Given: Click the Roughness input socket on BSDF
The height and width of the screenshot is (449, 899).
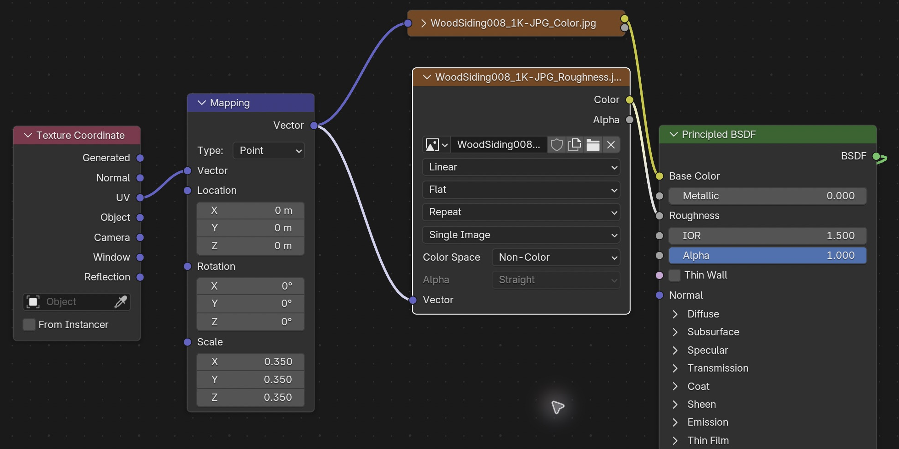Looking at the screenshot, I should click(x=660, y=216).
